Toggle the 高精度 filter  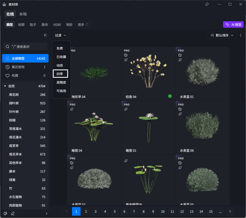(61, 83)
